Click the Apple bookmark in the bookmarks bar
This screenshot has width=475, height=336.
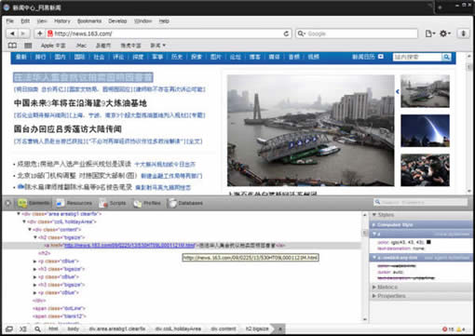coord(53,46)
